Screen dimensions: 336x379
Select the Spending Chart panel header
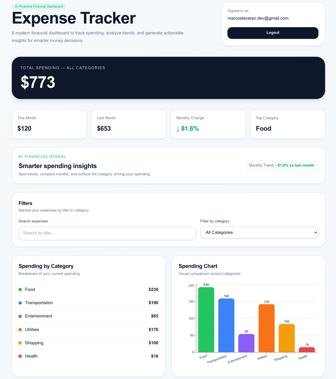pyautogui.click(x=198, y=266)
